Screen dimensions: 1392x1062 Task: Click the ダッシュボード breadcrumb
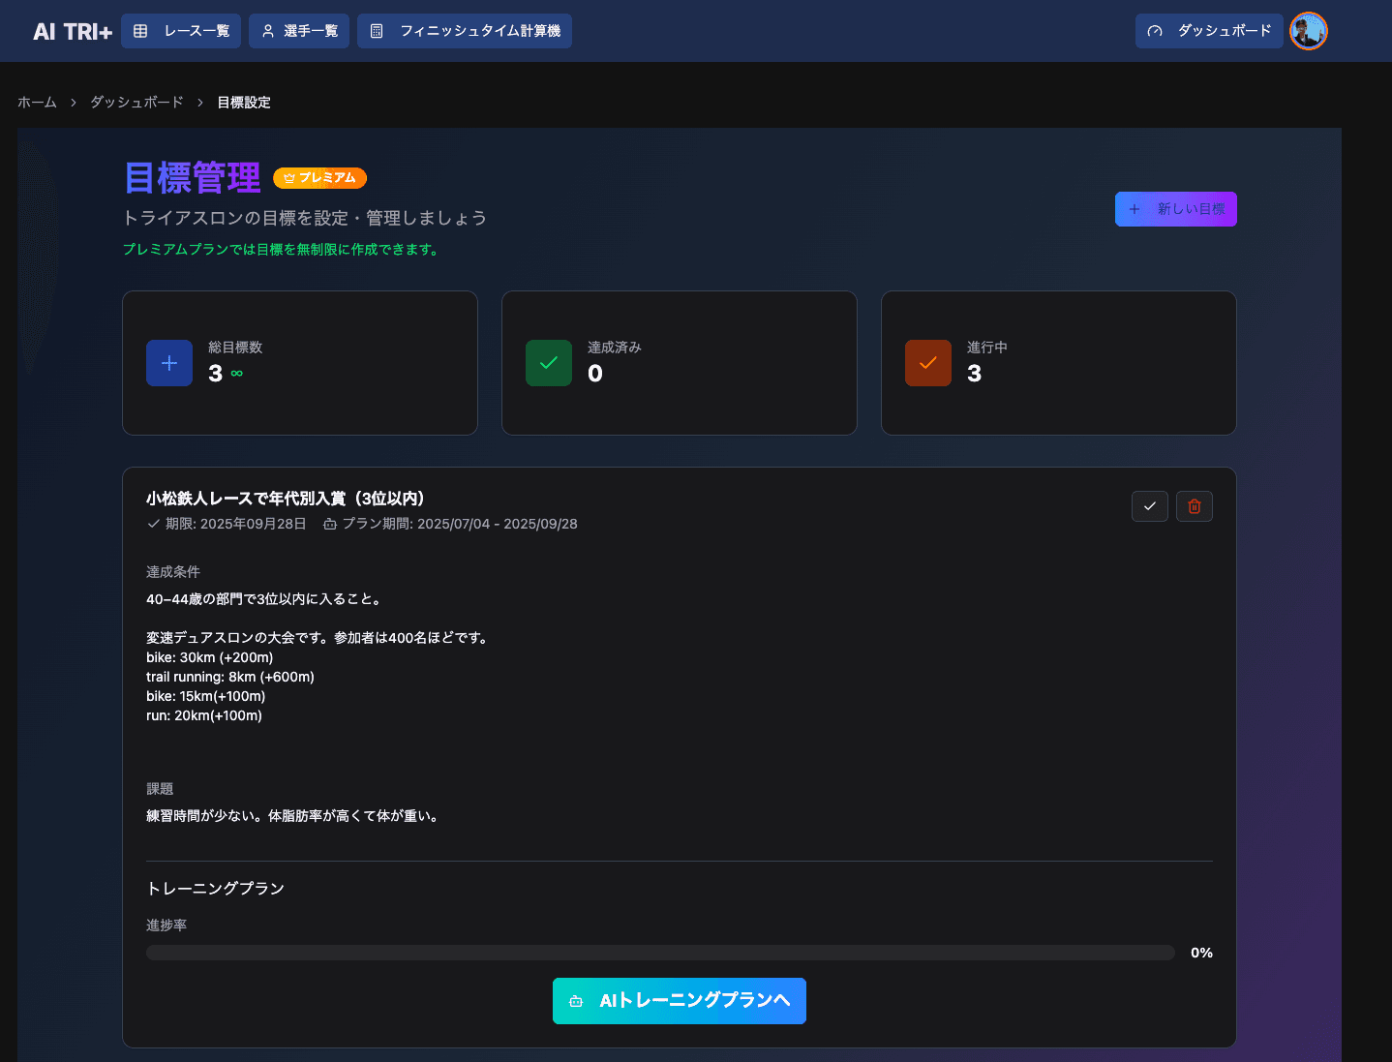pos(136,103)
